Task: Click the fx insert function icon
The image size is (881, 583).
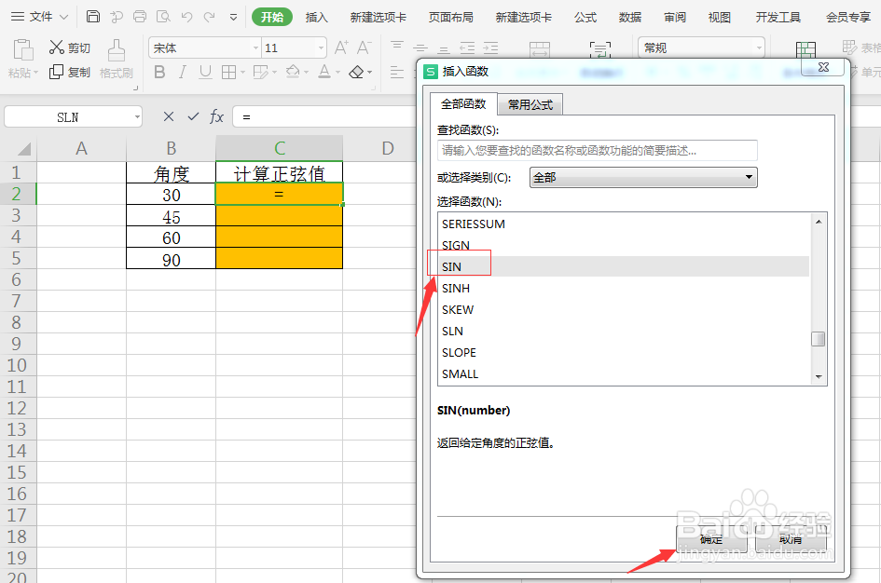Action: click(x=217, y=116)
